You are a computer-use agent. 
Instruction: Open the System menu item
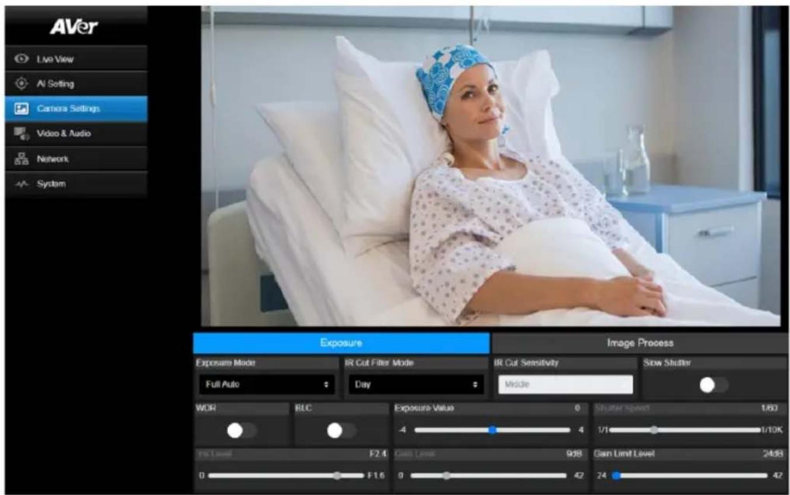[76, 184]
